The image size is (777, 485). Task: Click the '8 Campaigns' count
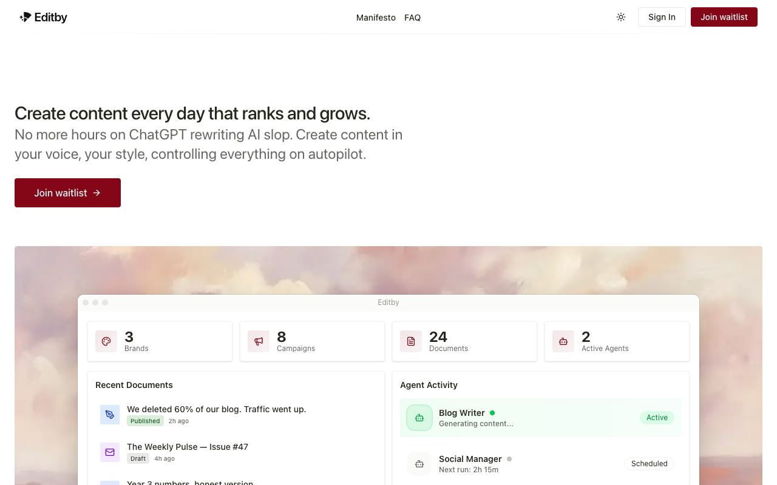click(281, 336)
